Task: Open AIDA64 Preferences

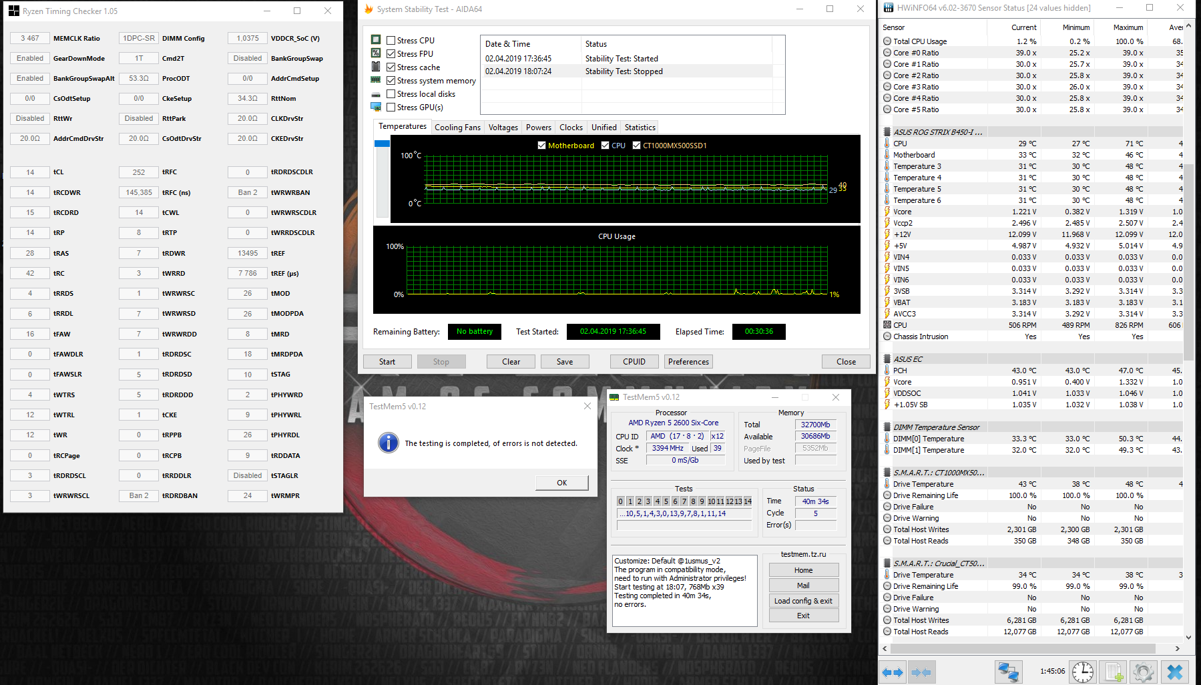Action: [688, 362]
